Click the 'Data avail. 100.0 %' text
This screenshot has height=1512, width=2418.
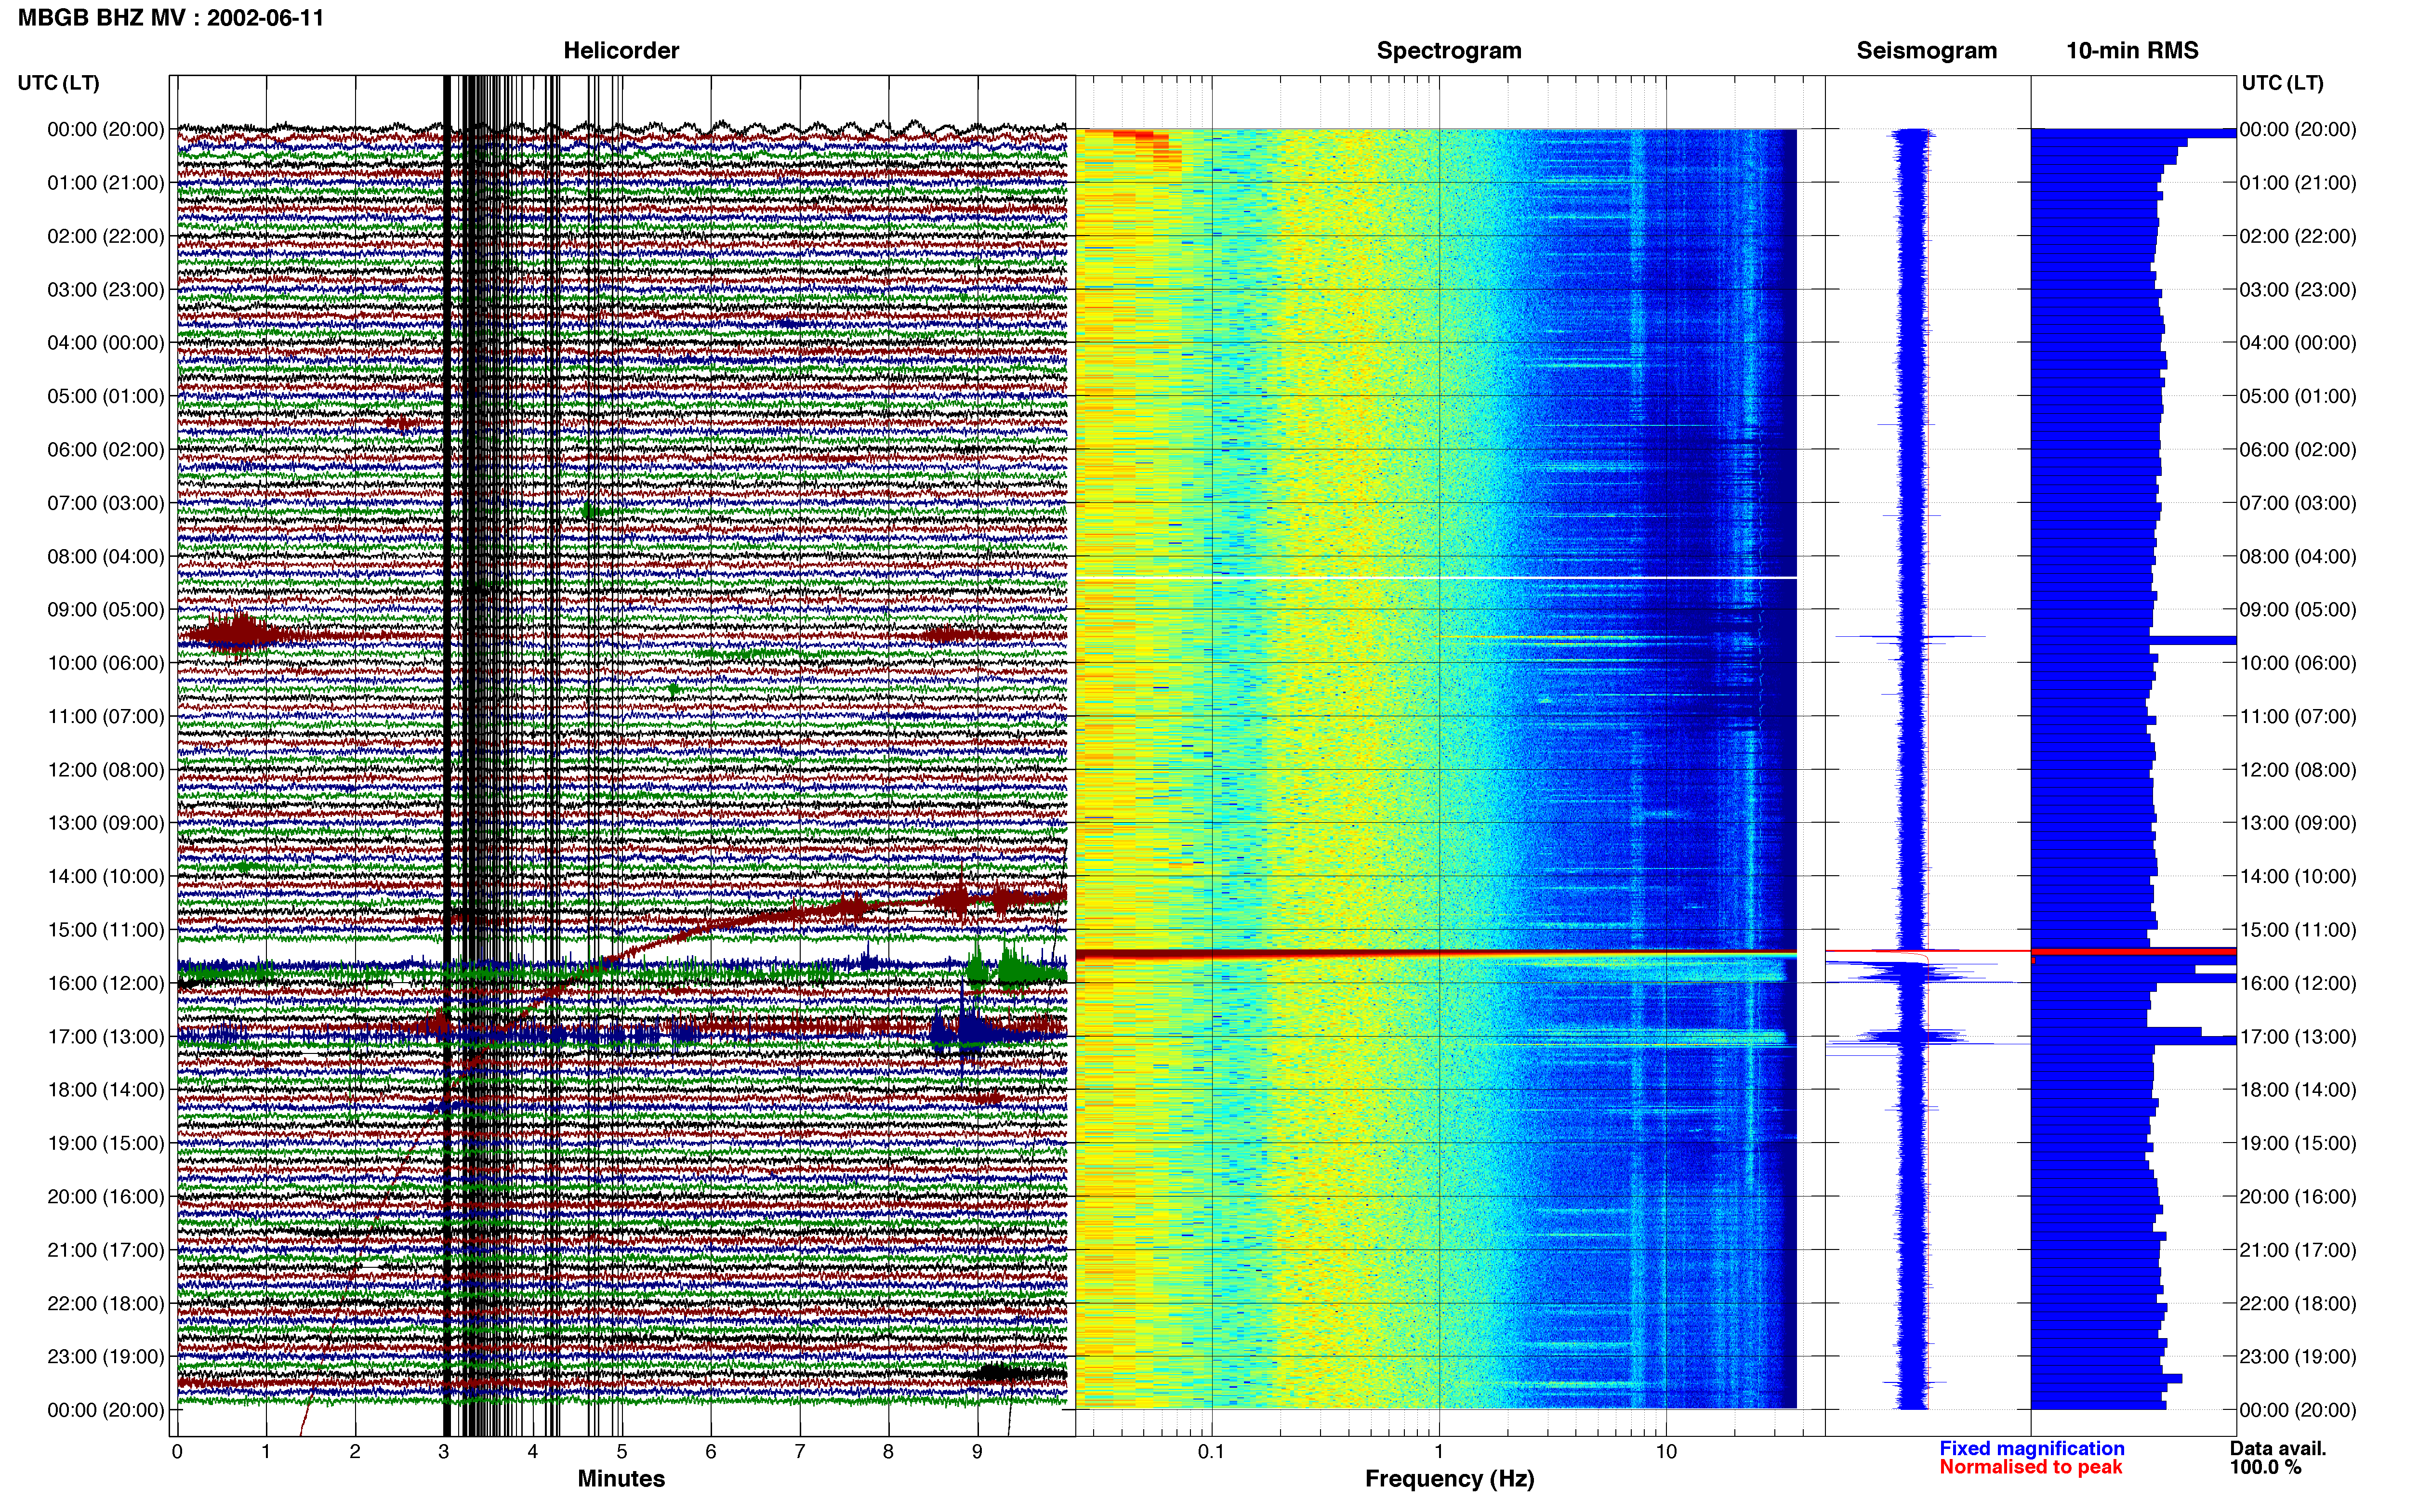pos(2278,1457)
